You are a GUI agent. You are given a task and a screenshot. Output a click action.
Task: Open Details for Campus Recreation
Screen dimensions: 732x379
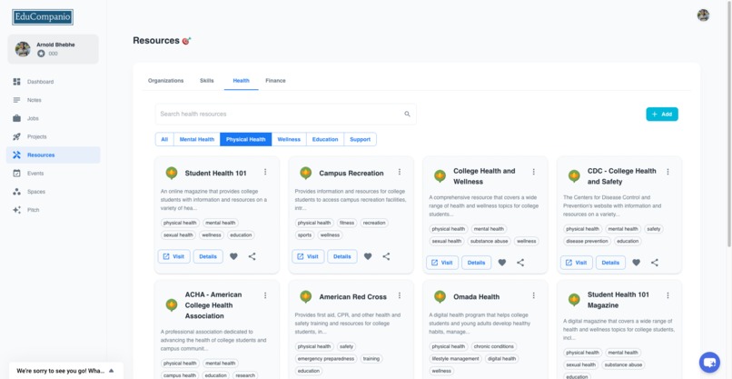pos(342,256)
